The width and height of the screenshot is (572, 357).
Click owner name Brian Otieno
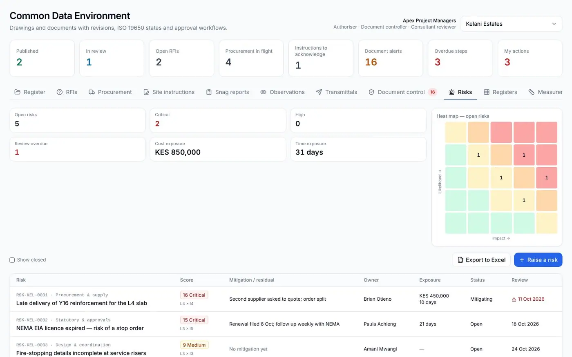click(378, 299)
